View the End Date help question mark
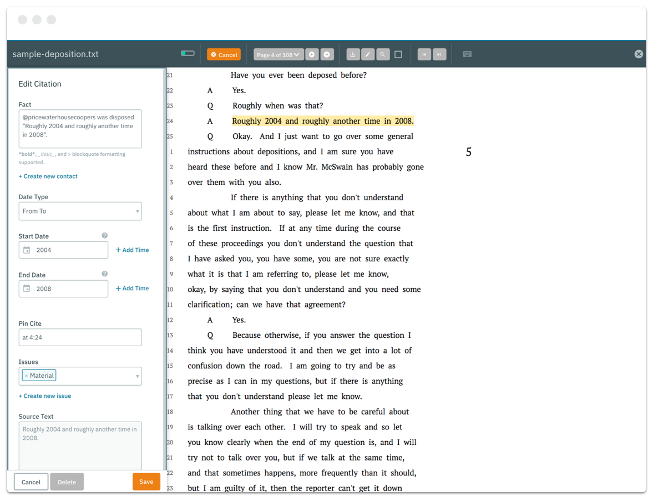Image resolution: width=653 pixels, height=501 pixels. (104, 274)
